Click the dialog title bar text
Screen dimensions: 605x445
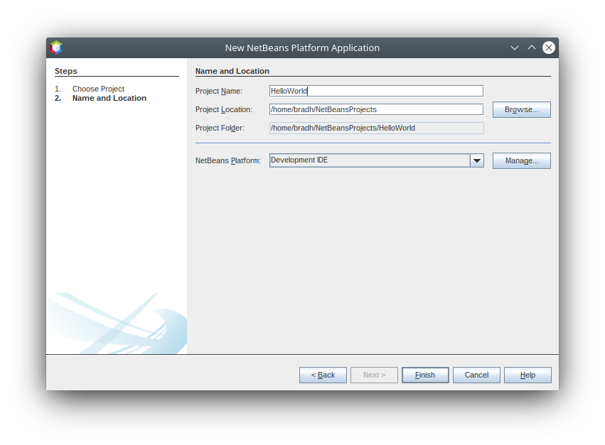click(x=302, y=48)
